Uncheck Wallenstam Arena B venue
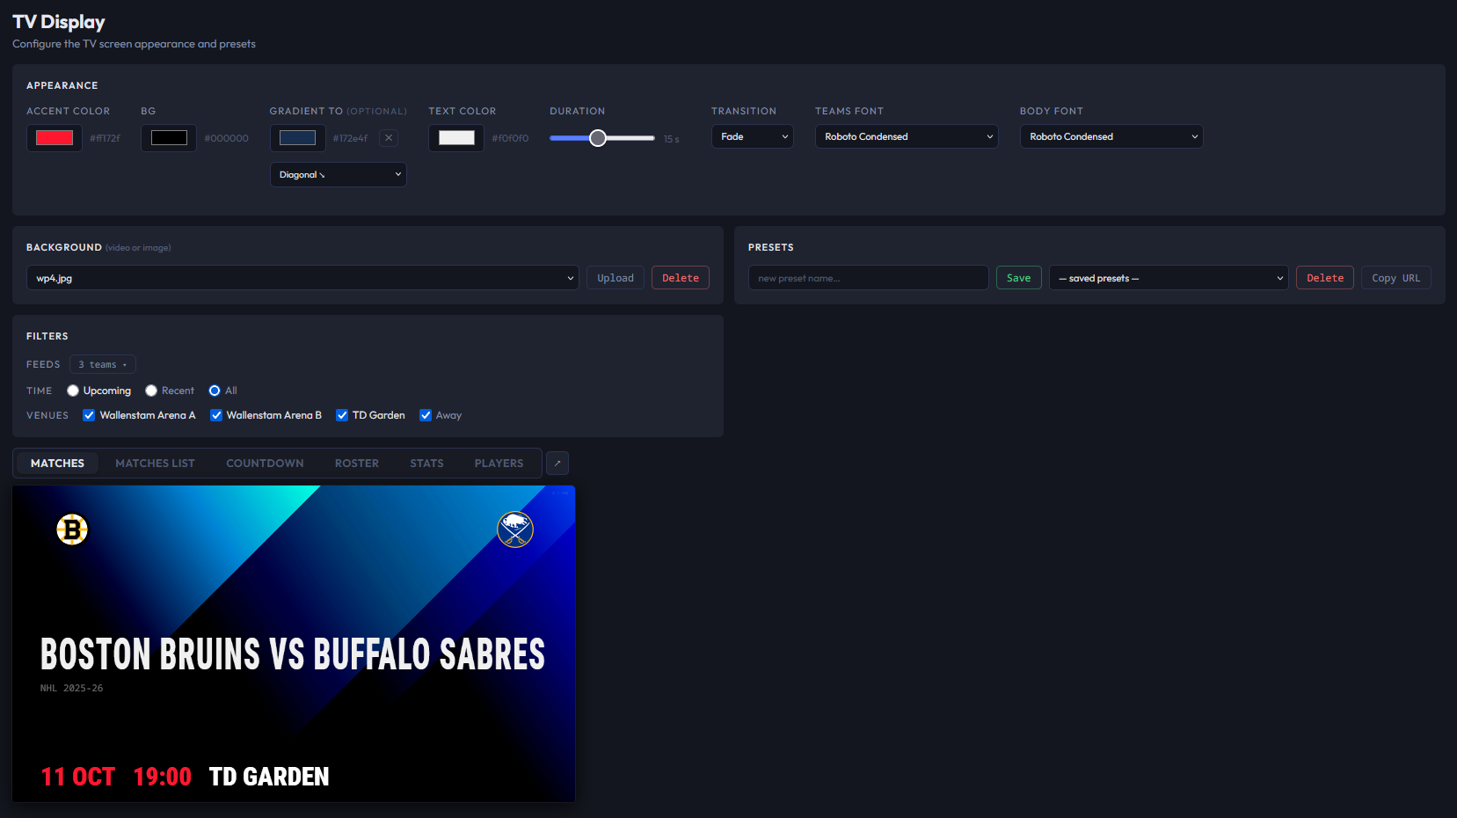Viewport: 1457px width, 818px height. [215, 415]
